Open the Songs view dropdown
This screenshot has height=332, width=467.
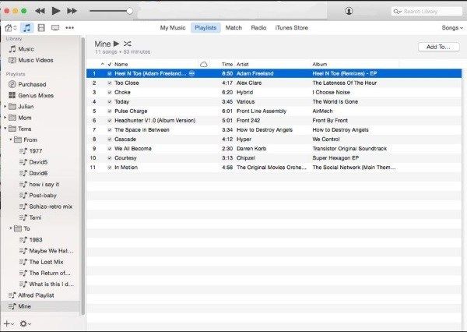(450, 27)
